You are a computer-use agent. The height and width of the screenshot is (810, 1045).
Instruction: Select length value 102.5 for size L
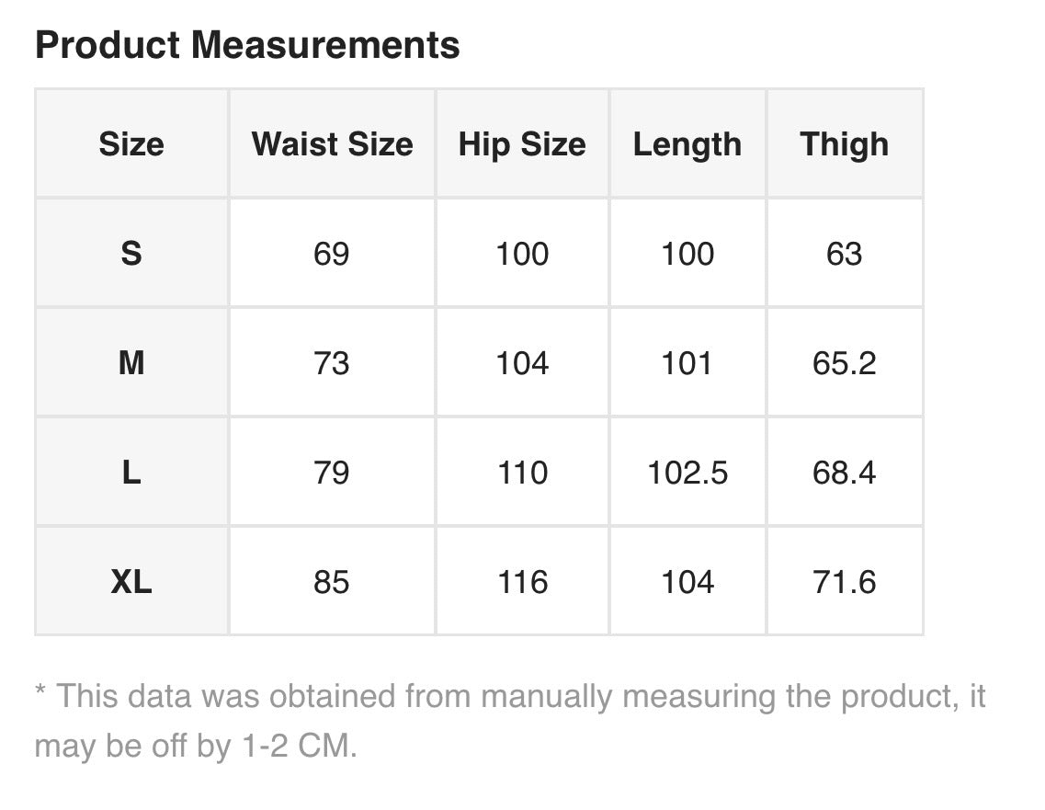coord(687,473)
